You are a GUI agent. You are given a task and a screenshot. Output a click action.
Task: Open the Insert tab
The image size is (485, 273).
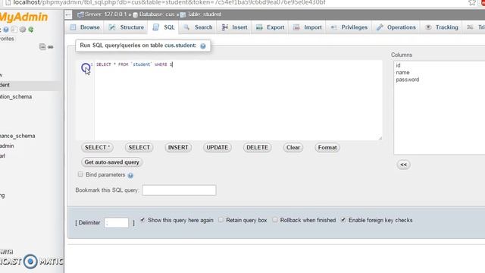coord(234,27)
